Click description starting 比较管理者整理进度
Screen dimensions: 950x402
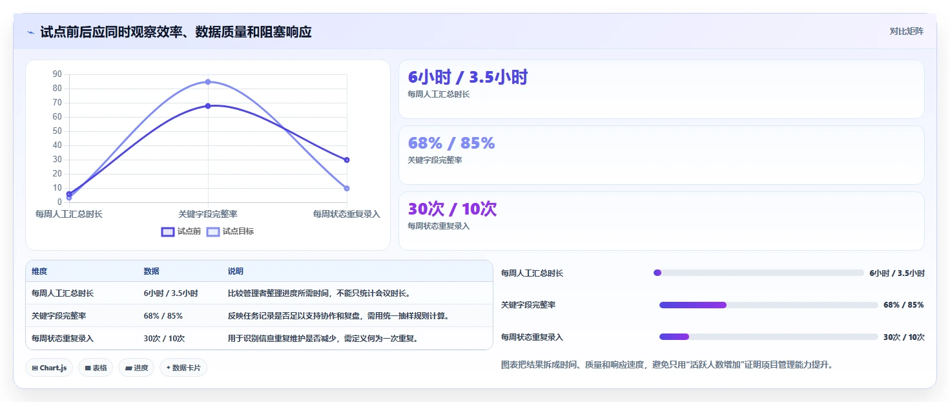pyautogui.click(x=319, y=293)
